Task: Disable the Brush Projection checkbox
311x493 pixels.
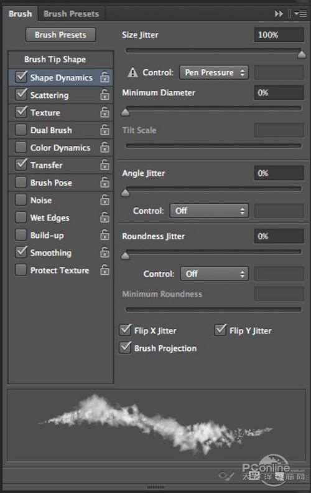Action: click(x=125, y=348)
